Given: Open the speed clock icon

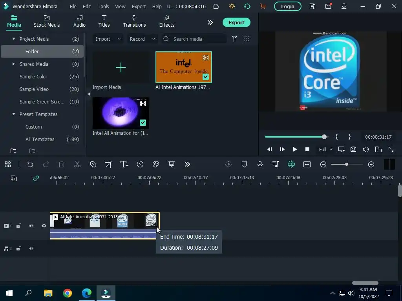Looking at the screenshot, I should coord(140,164).
